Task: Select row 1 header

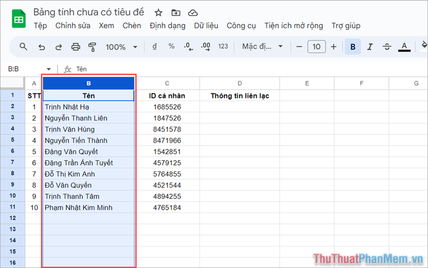Action: 13,95
